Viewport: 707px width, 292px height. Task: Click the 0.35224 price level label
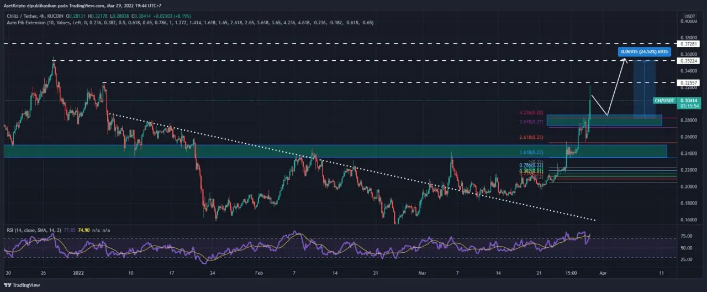690,60
